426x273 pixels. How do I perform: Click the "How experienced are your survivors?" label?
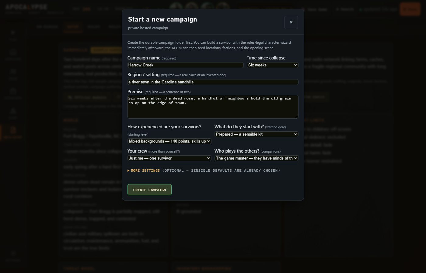[164, 127]
